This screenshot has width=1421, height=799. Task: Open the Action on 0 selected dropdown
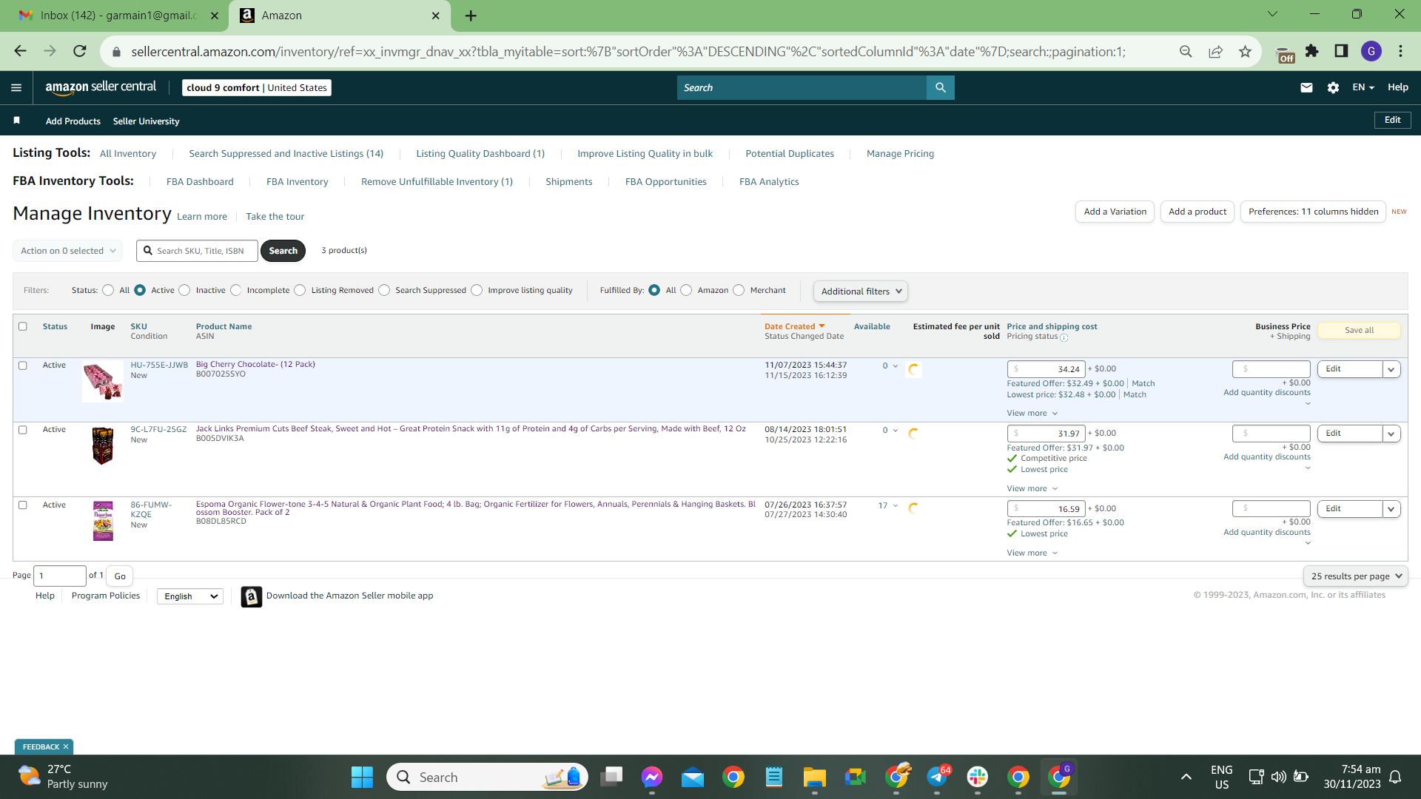[x=68, y=251]
